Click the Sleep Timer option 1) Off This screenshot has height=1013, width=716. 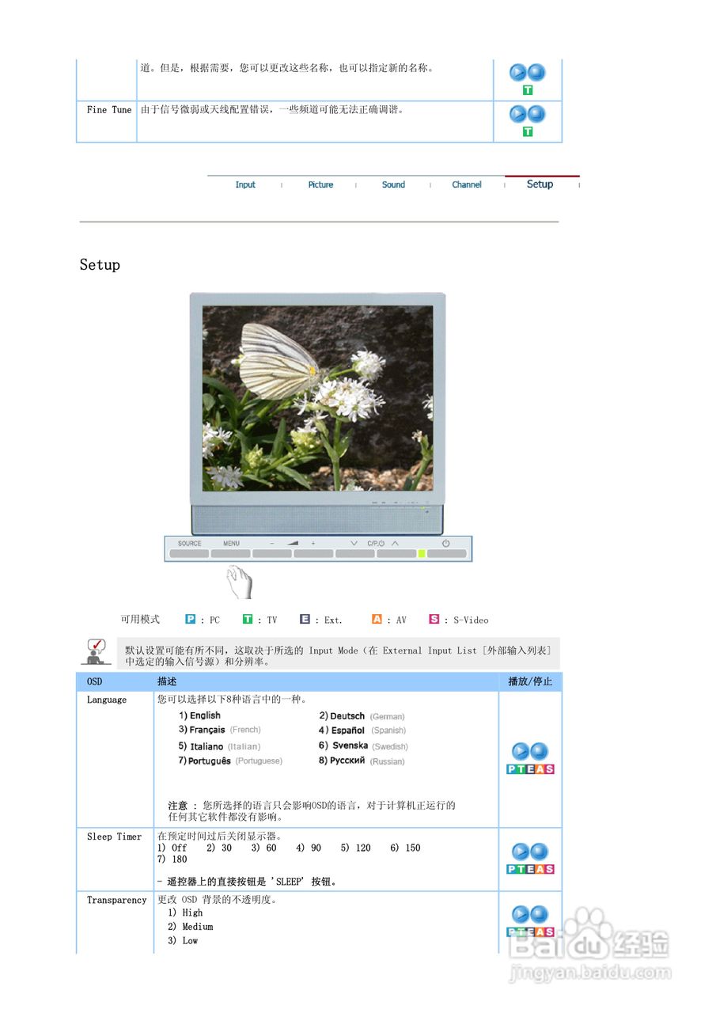pyautogui.click(x=172, y=848)
